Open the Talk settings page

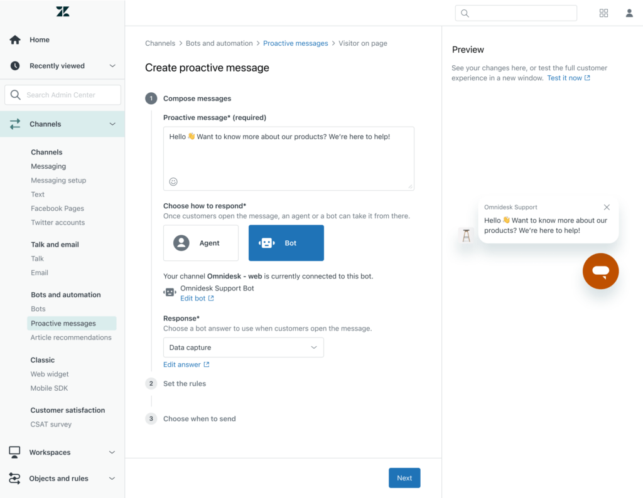[x=37, y=259]
